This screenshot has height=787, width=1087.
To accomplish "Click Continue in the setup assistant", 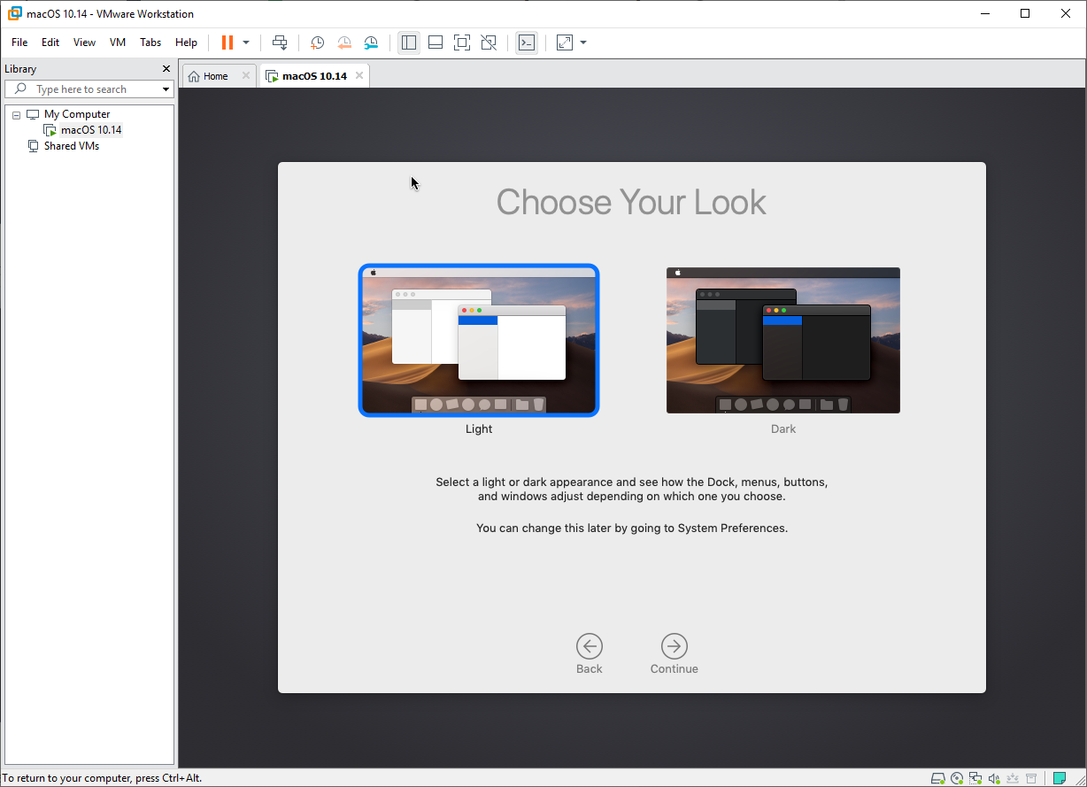I will (x=674, y=647).
